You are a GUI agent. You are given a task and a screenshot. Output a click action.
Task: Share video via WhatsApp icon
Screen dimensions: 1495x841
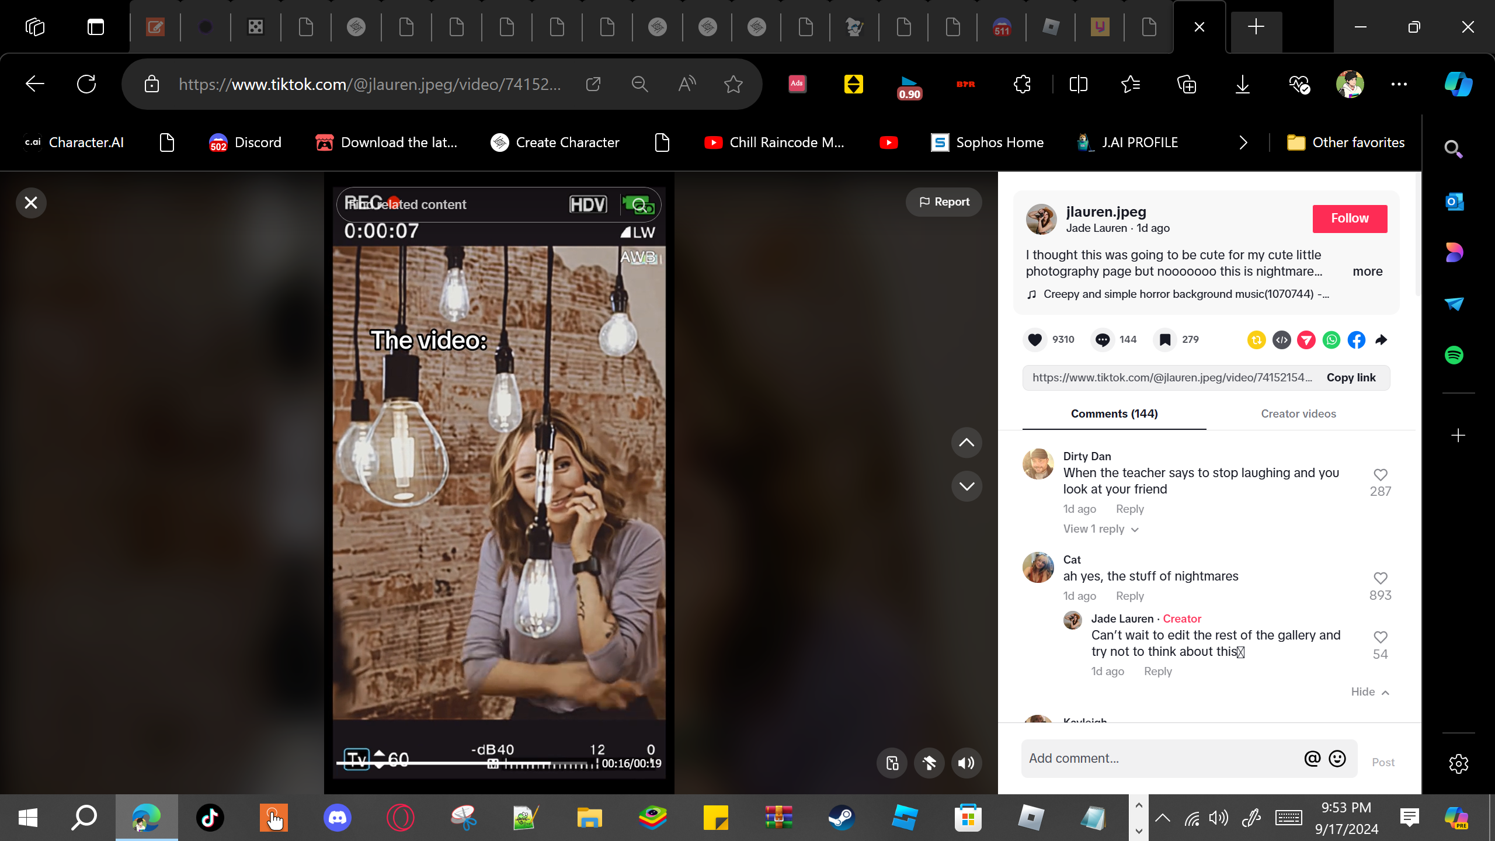1331,340
